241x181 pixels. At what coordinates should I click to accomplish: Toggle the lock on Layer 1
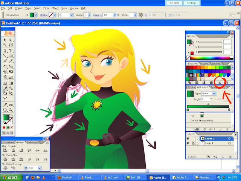(x=193, y=143)
